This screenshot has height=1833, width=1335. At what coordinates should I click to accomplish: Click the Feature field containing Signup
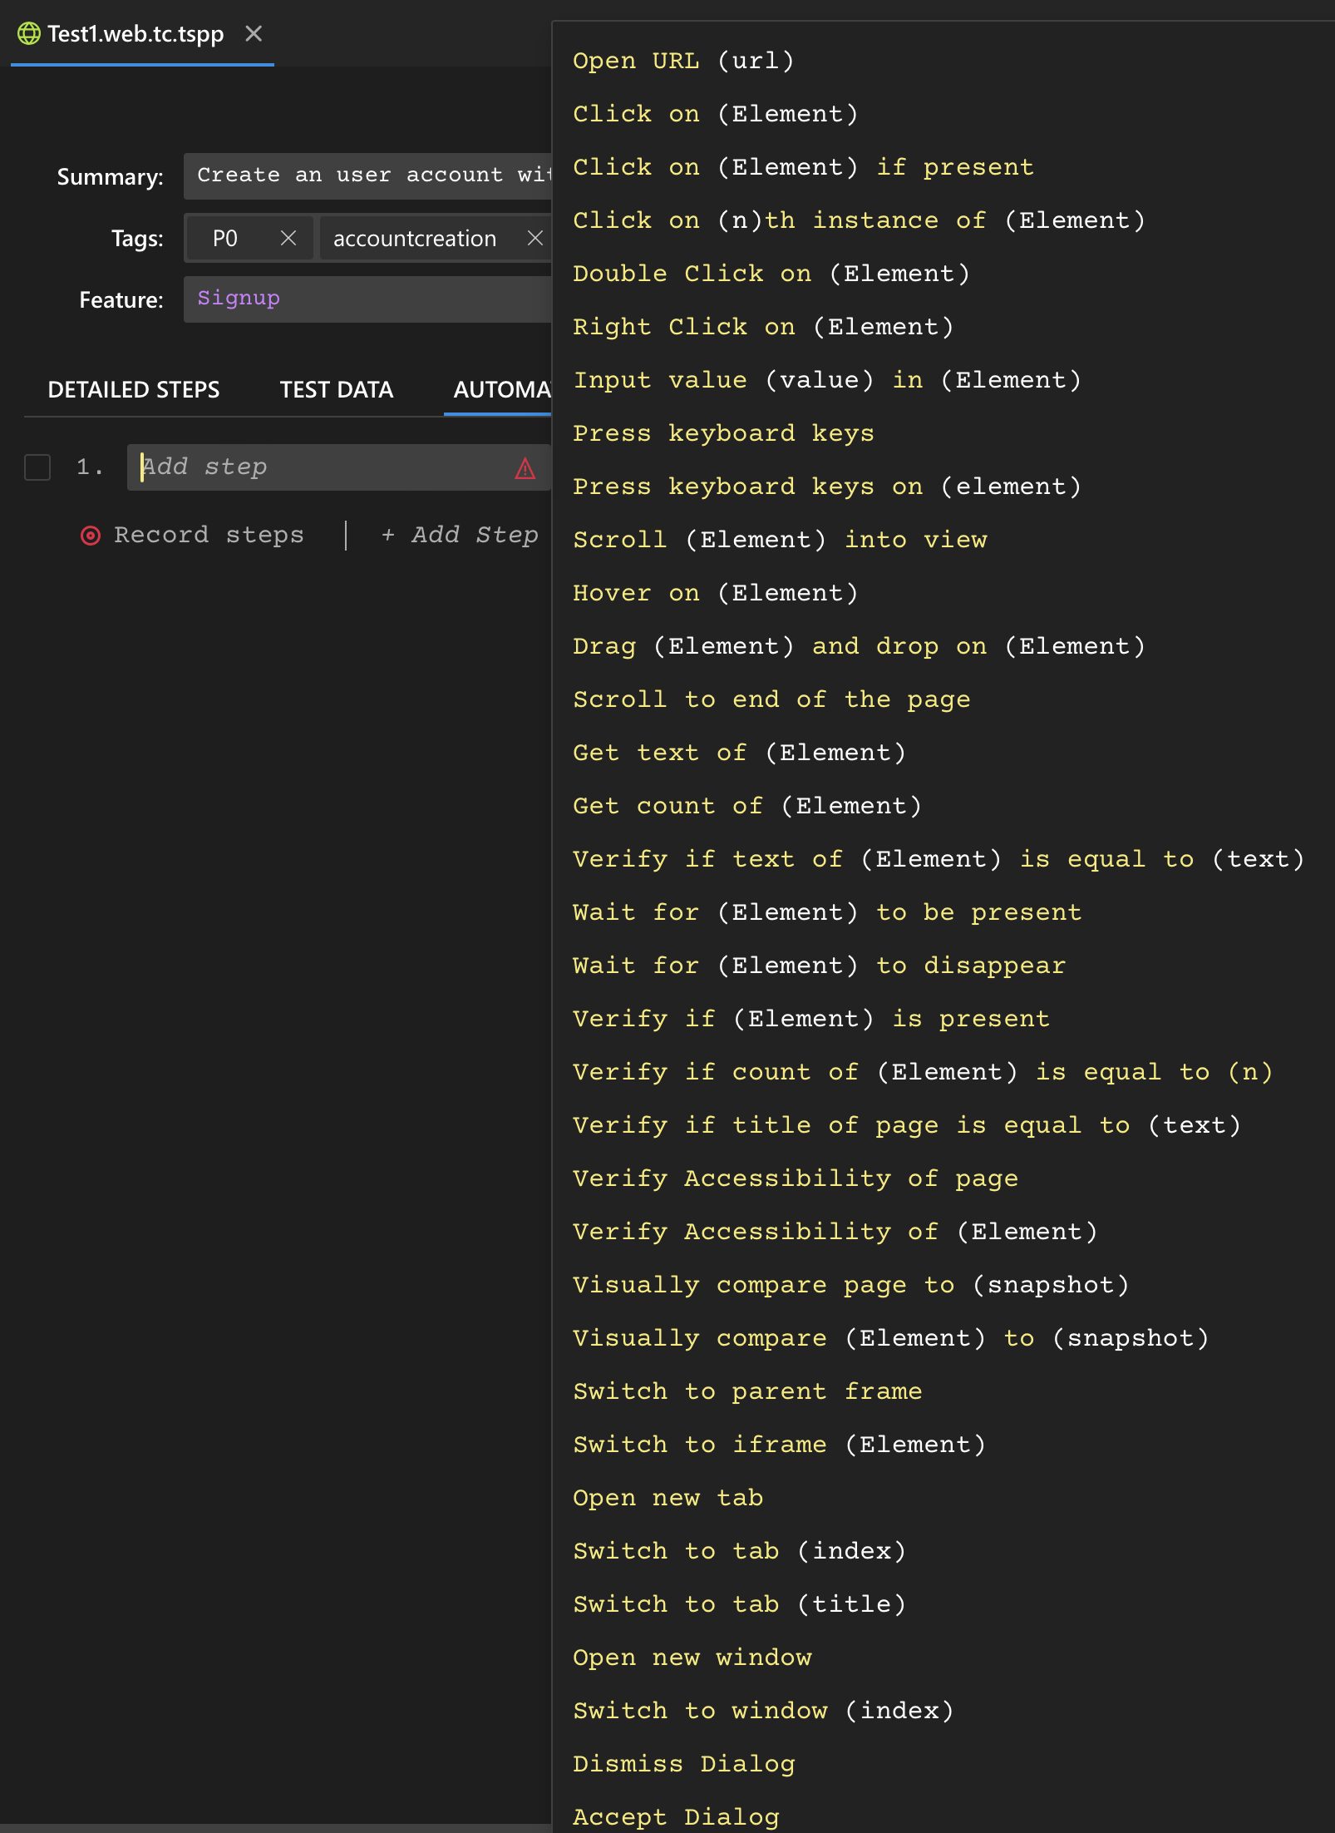pyautogui.click(x=367, y=299)
